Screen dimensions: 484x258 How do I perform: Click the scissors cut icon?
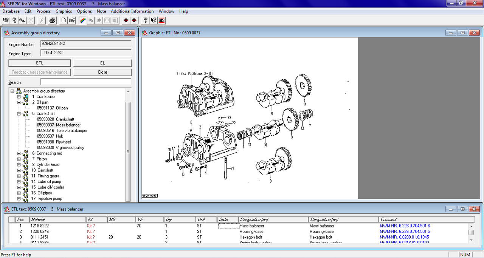(x=42, y=20)
